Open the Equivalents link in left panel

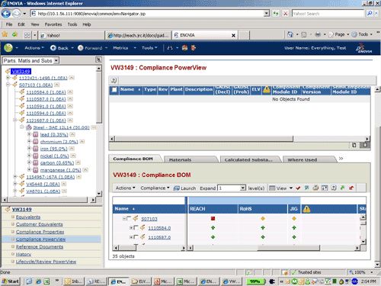[28, 217]
